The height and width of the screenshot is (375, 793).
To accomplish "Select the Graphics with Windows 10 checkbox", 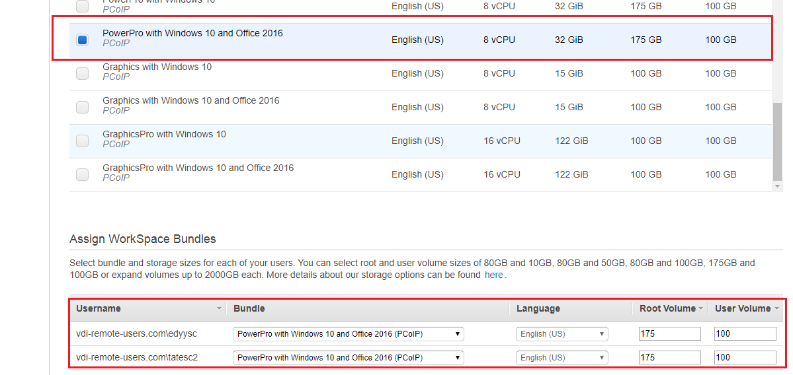I will click(x=82, y=73).
